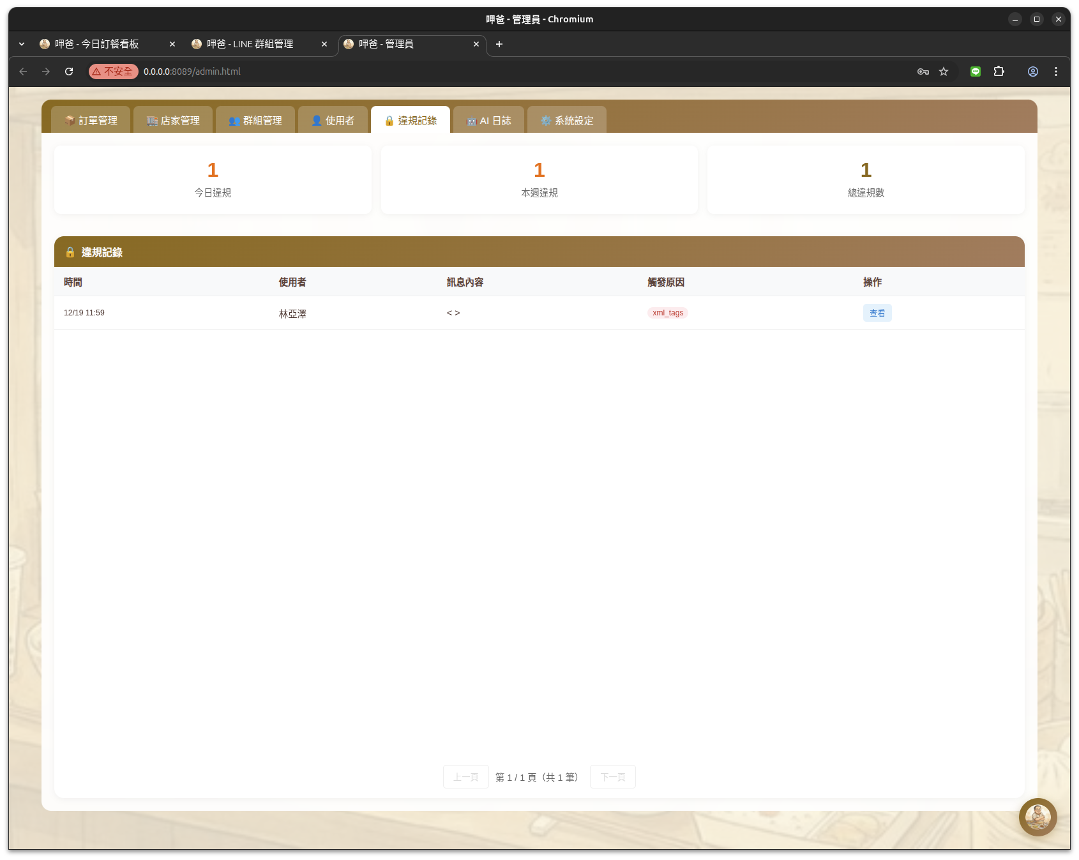This screenshot has height=860, width=1079.
Task: Expand the tab search dropdown arrow
Action: pyautogui.click(x=22, y=44)
